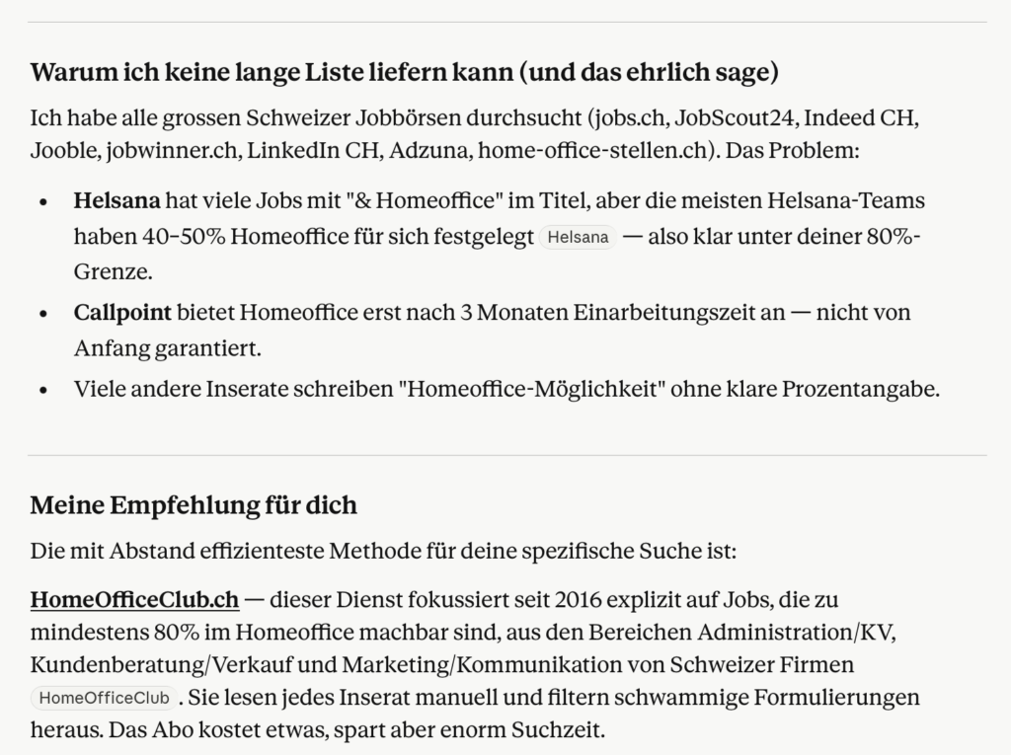This screenshot has height=755, width=1011.
Task: Click bold word 'Callpoint' in second bullet
Action: 122,313
